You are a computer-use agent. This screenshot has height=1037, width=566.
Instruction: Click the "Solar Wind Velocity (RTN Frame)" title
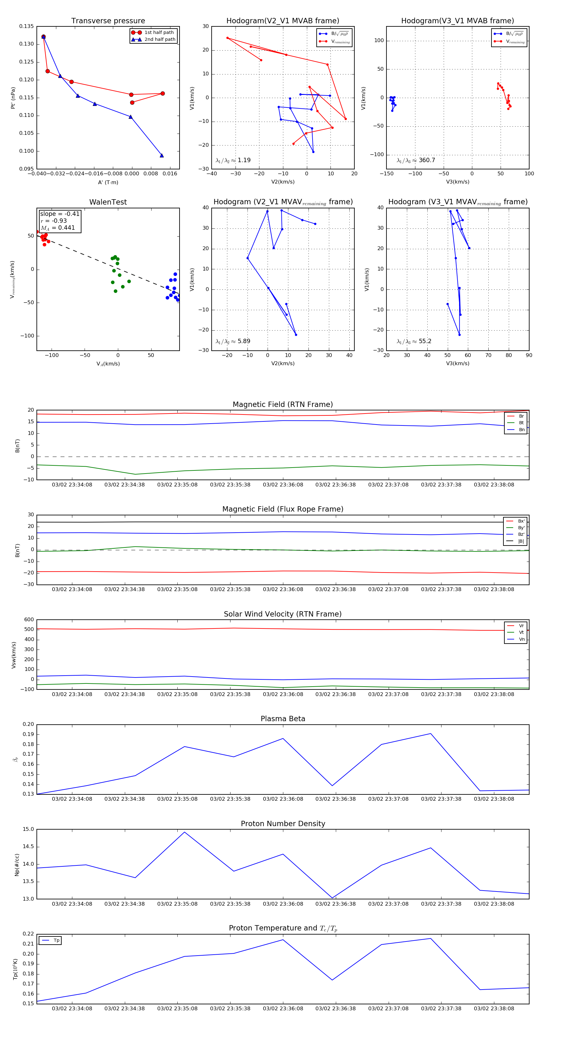tap(283, 614)
